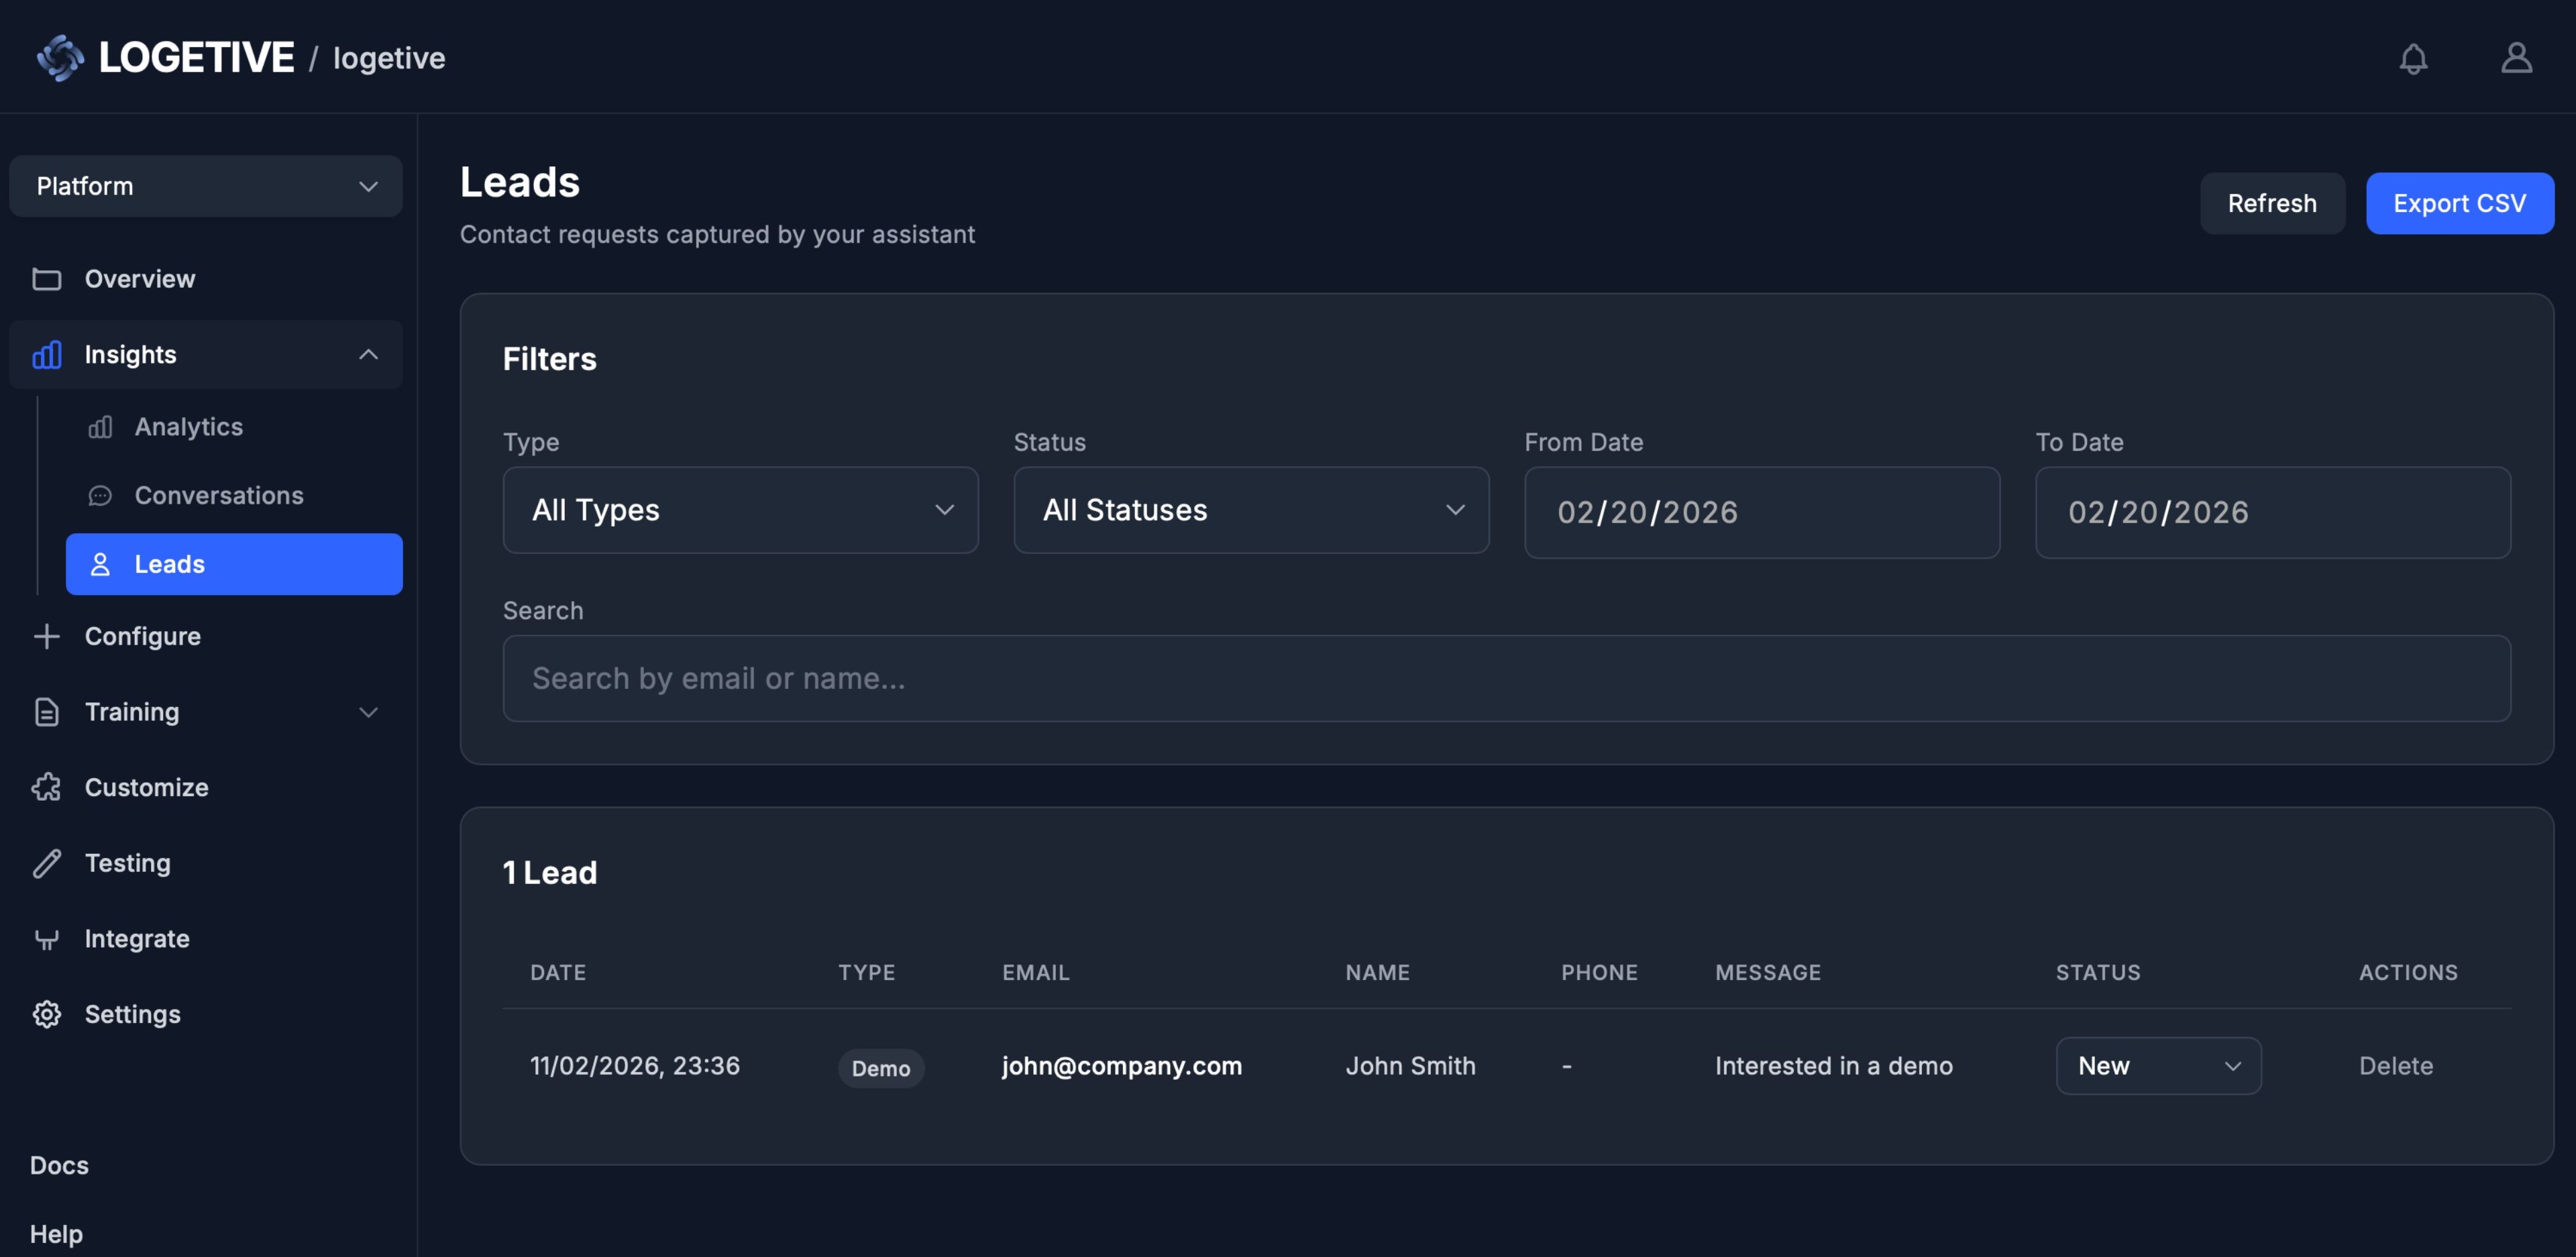Open the All Types filter dropdown
2576x1257 pixels.
[x=740, y=510]
